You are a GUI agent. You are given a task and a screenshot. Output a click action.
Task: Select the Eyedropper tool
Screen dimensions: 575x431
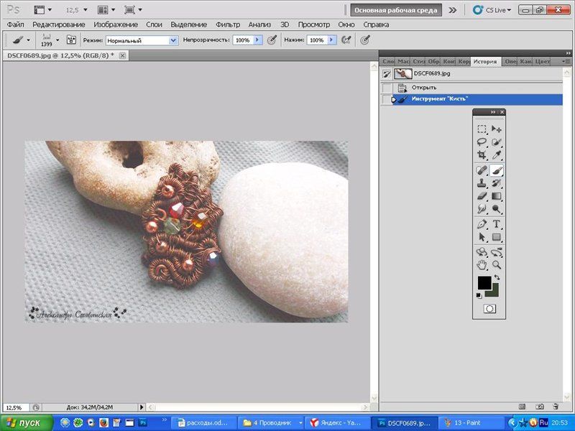(x=497, y=155)
